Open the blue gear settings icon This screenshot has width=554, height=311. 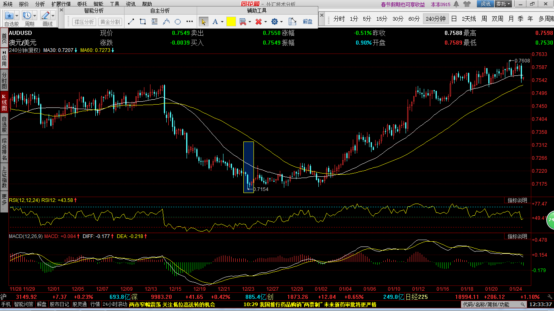coord(275,21)
